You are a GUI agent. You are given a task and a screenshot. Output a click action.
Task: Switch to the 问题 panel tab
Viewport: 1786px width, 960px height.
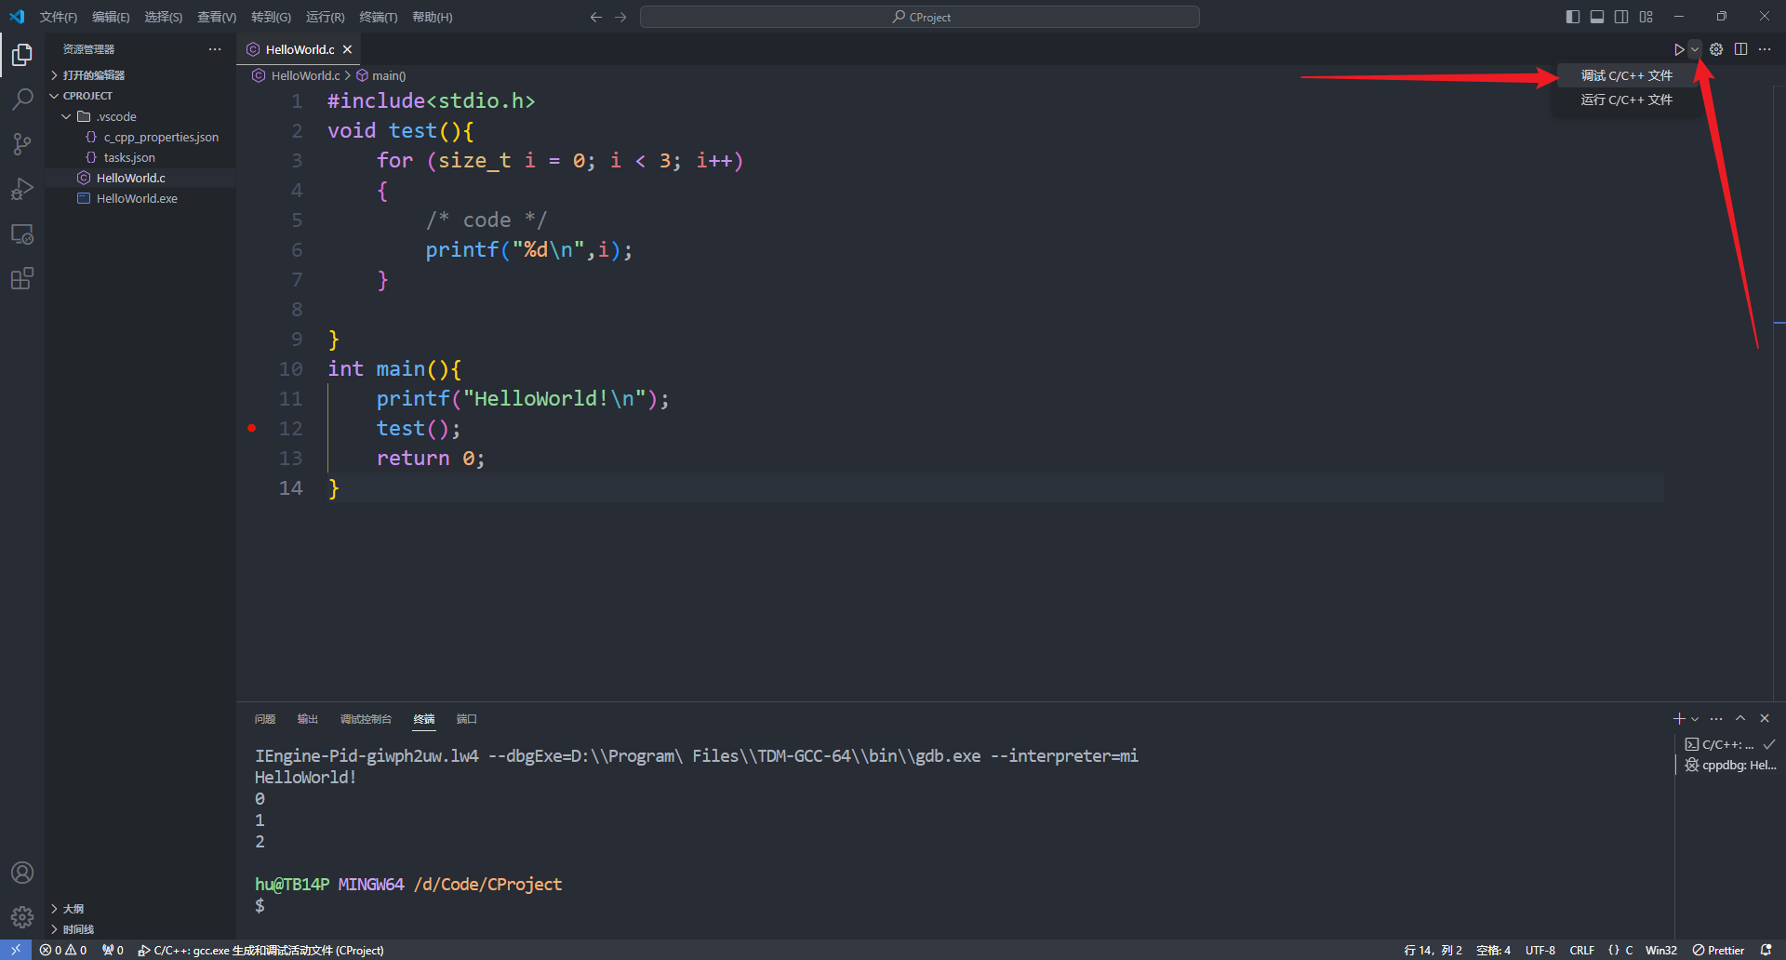click(x=265, y=719)
